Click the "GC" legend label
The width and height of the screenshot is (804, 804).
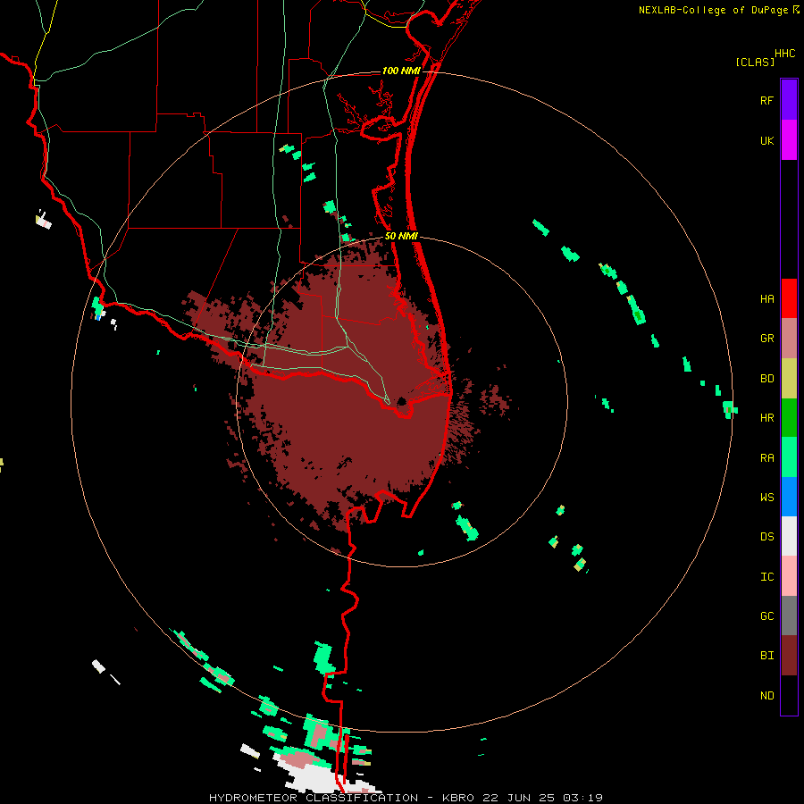pyautogui.click(x=766, y=616)
